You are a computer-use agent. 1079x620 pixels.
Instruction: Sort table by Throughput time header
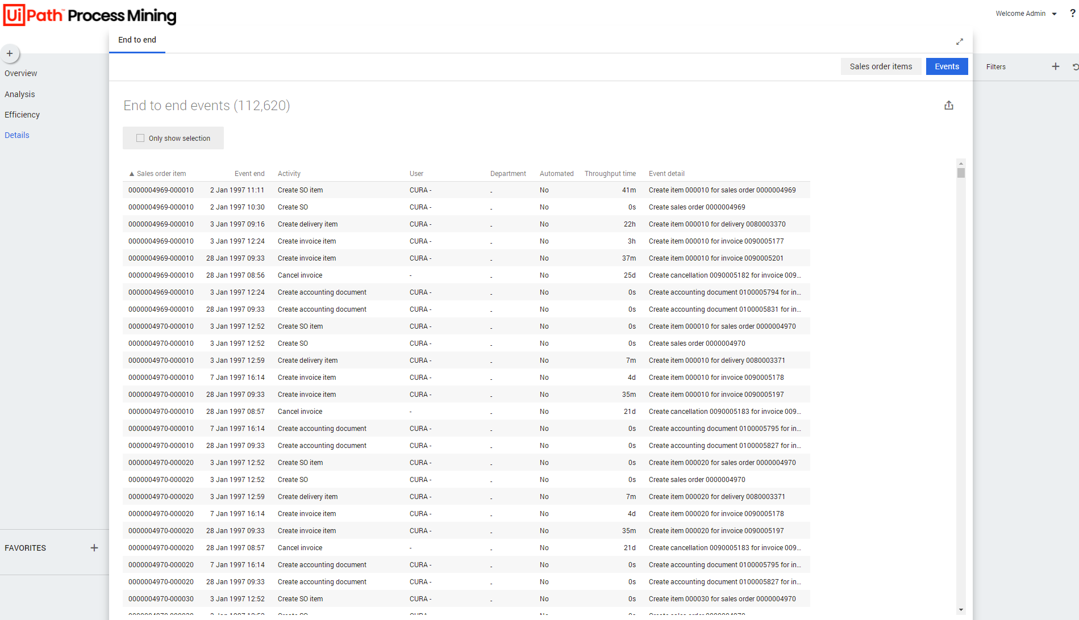coord(610,174)
